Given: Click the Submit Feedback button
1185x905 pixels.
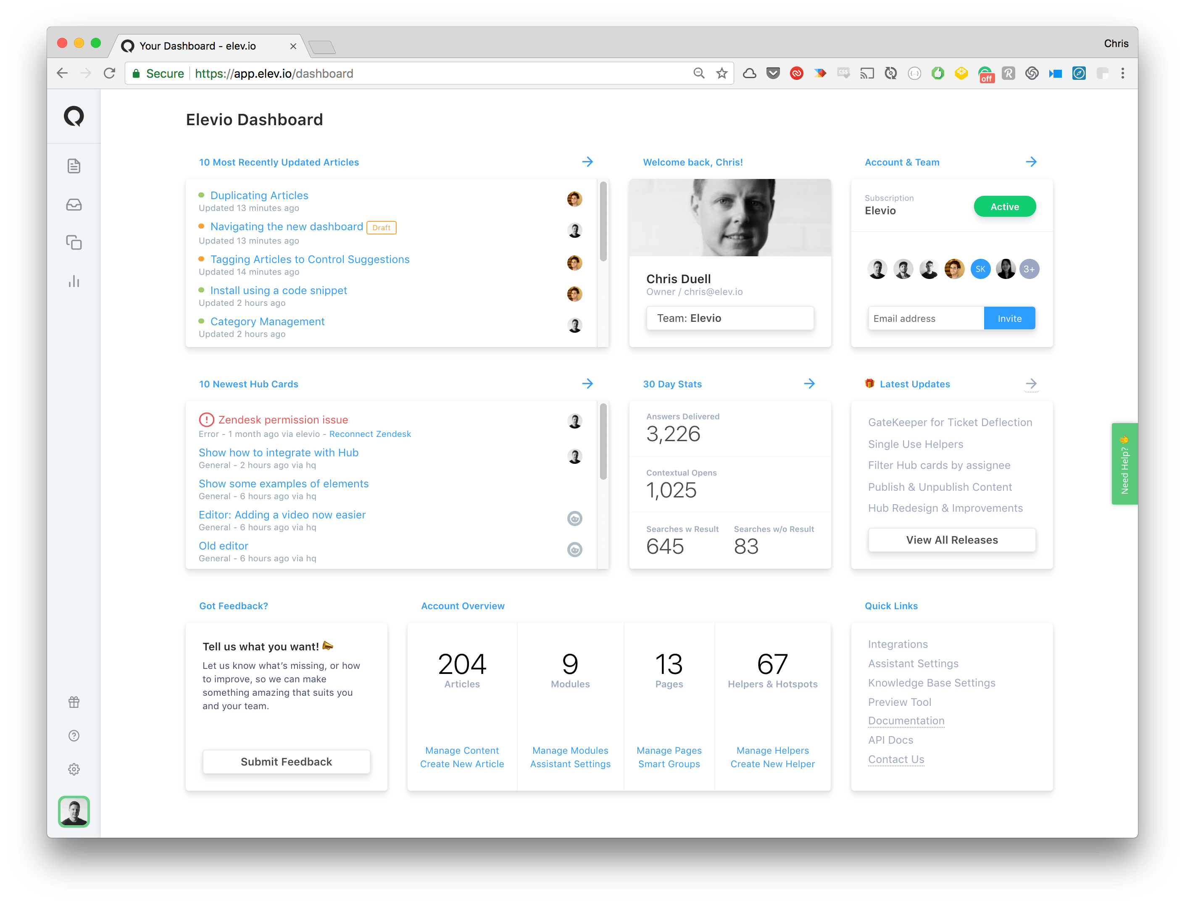Looking at the screenshot, I should tap(286, 761).
